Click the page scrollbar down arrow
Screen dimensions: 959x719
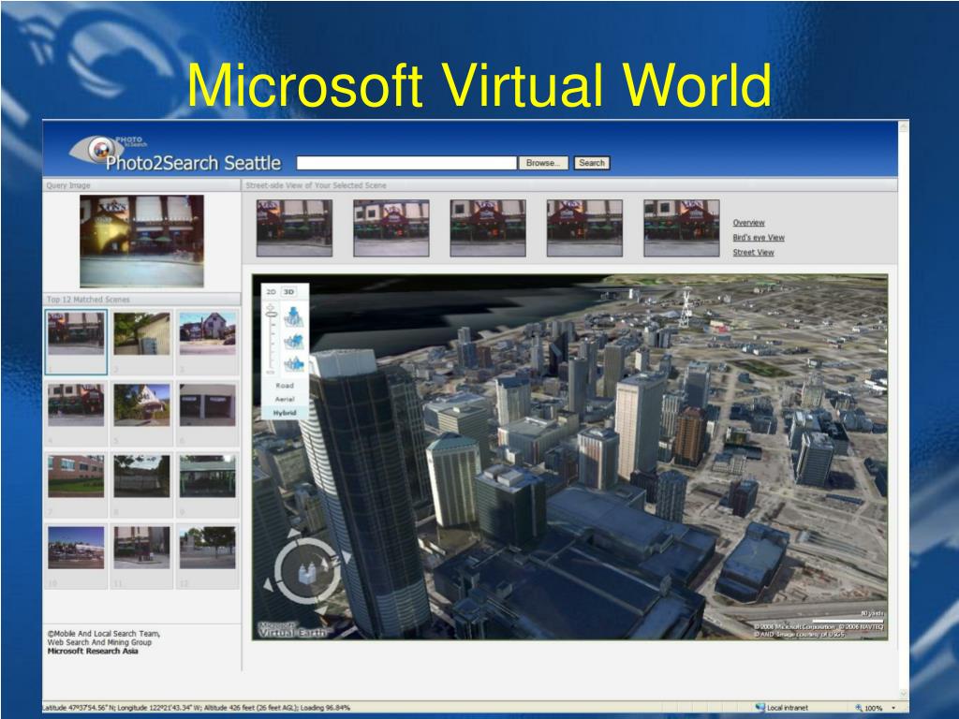point(904,694)
